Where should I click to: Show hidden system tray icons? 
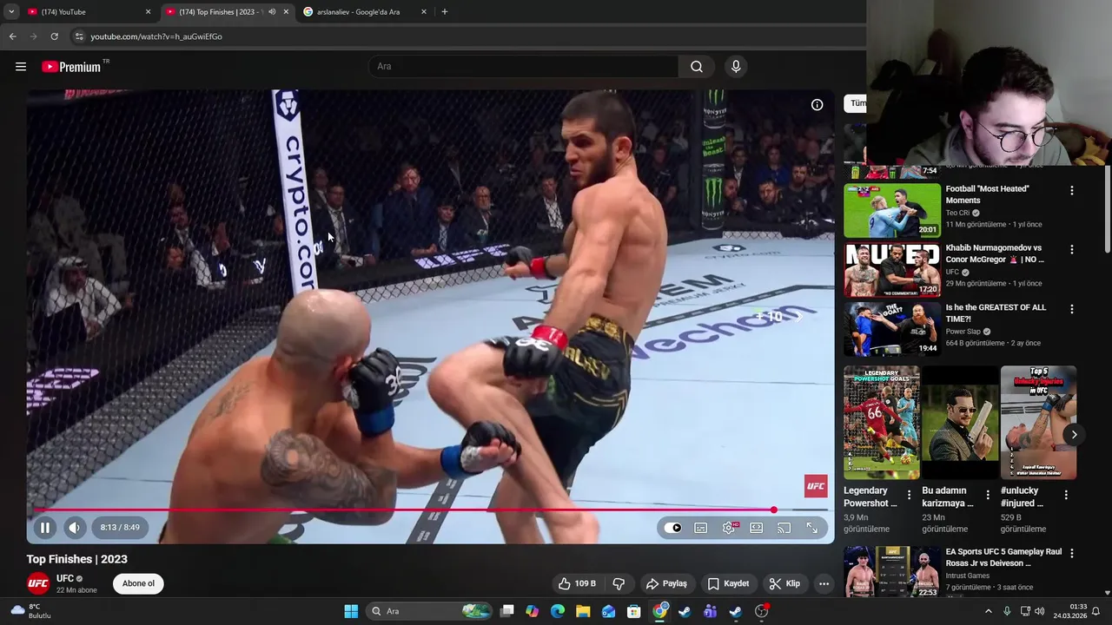[988, 611]
